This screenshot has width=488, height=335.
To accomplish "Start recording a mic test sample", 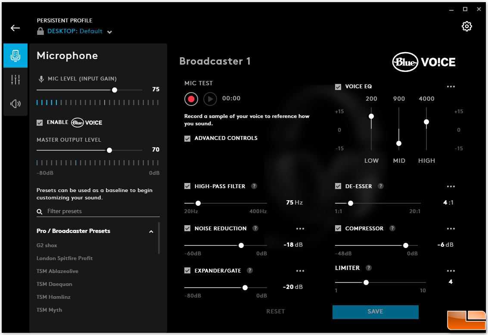I will pyautogui.click(x=191, y=99).
